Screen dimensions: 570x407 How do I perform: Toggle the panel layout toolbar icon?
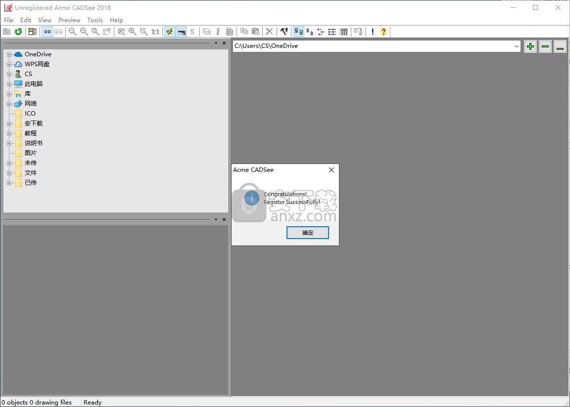tap(33, 32)
